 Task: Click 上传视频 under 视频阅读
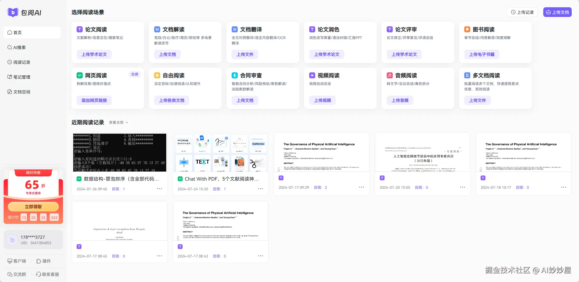323,100
